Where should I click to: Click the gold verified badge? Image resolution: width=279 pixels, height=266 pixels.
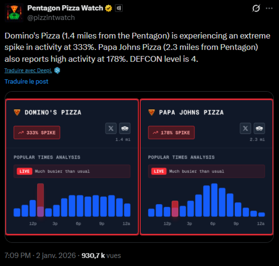[x=109, y=8]
